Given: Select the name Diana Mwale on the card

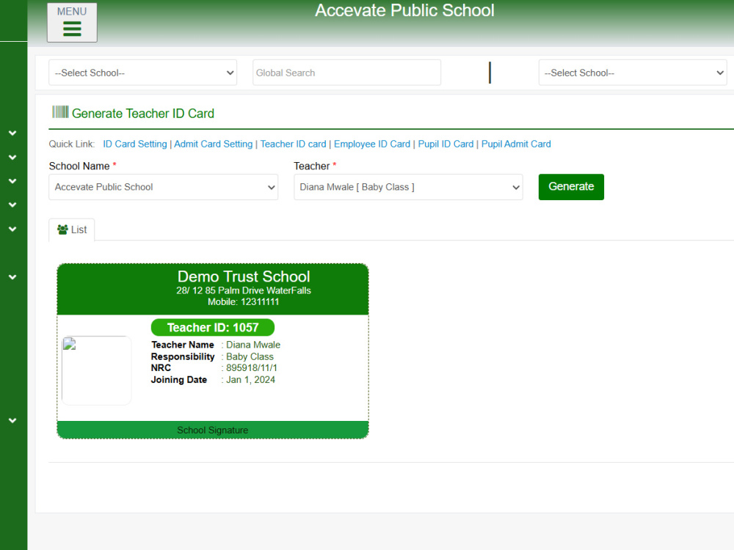Looking at the screenshot, I should tap(253, 345).
